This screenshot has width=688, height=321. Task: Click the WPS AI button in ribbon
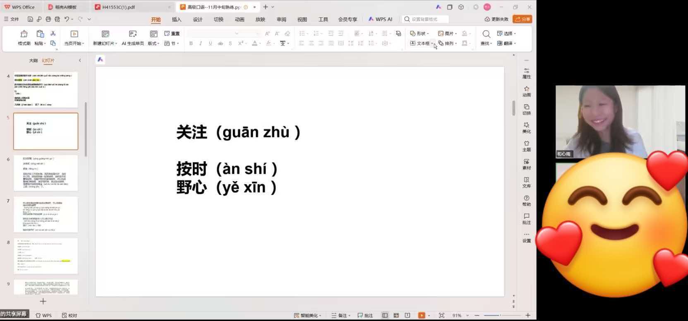pyautogui.click(x=380, y=19)
